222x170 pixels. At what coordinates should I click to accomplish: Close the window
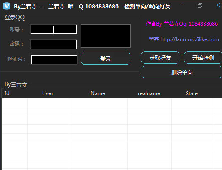click(218, 5)
